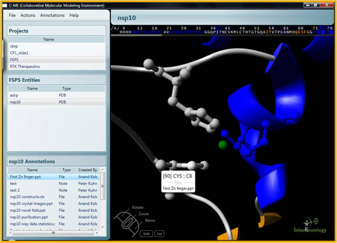Open the Annotations menu
Screen dimensions: 337x243
[x=52, y=15]
